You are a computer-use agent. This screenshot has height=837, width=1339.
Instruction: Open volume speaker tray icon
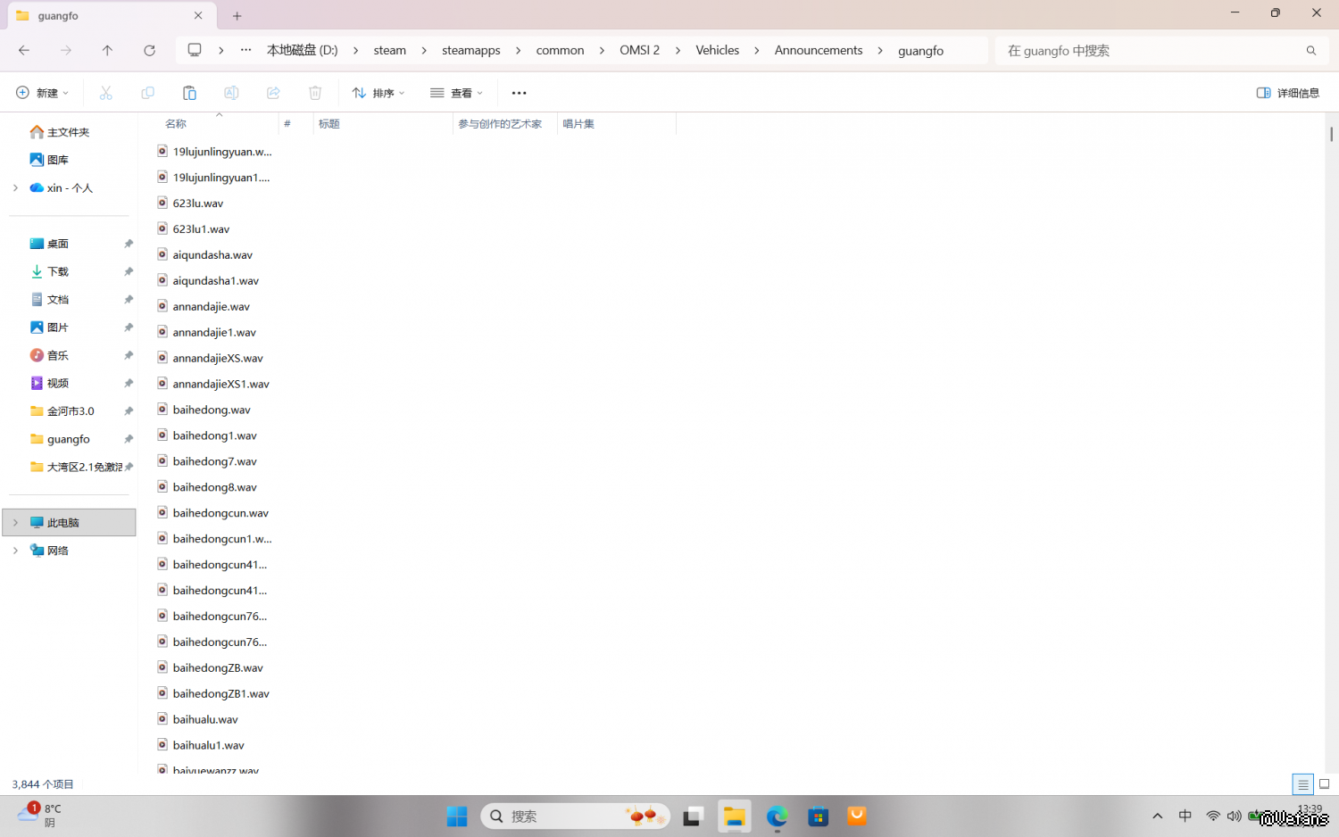(1234, 816)
